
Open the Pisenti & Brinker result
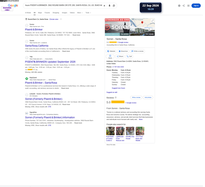(34, 30)
